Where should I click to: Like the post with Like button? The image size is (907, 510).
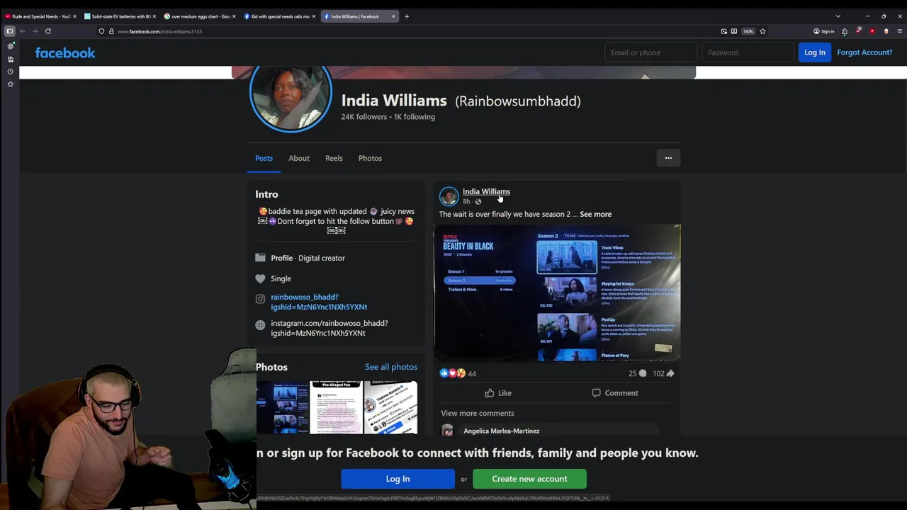[497, 393]
